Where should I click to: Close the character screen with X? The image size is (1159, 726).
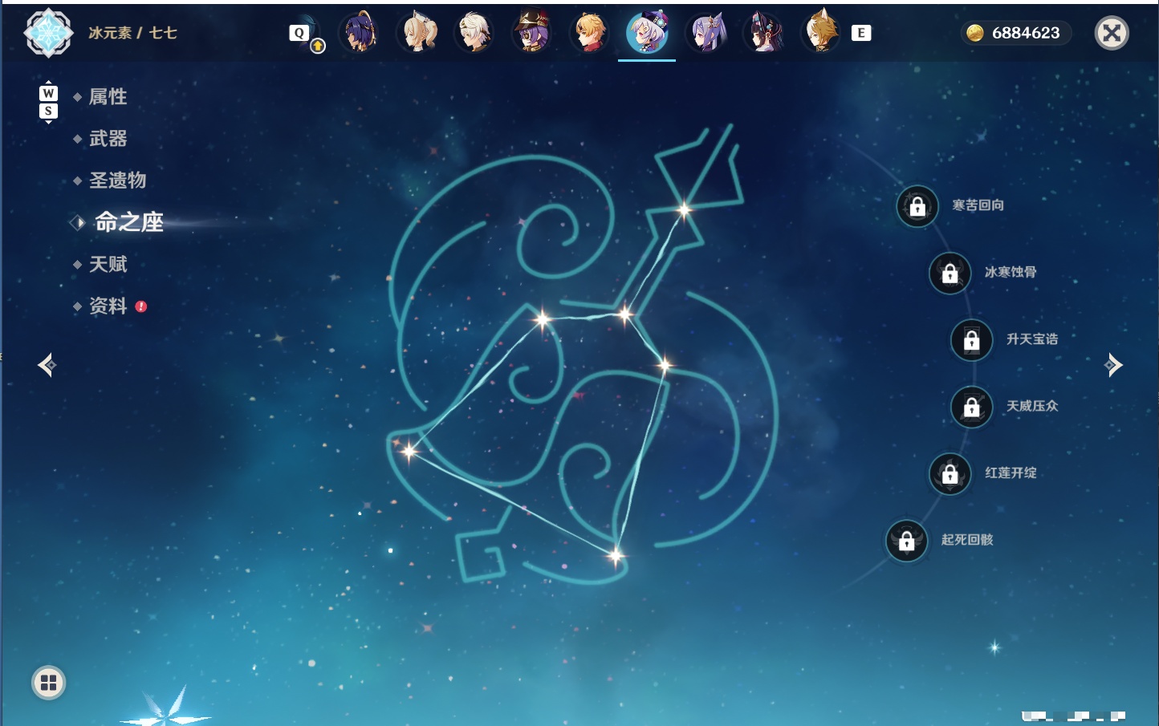[1112, 33]
